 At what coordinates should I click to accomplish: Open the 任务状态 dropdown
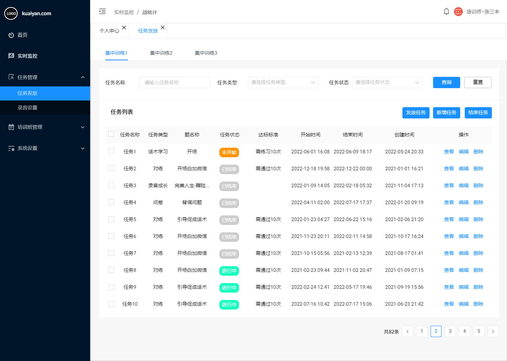[387, 82]
